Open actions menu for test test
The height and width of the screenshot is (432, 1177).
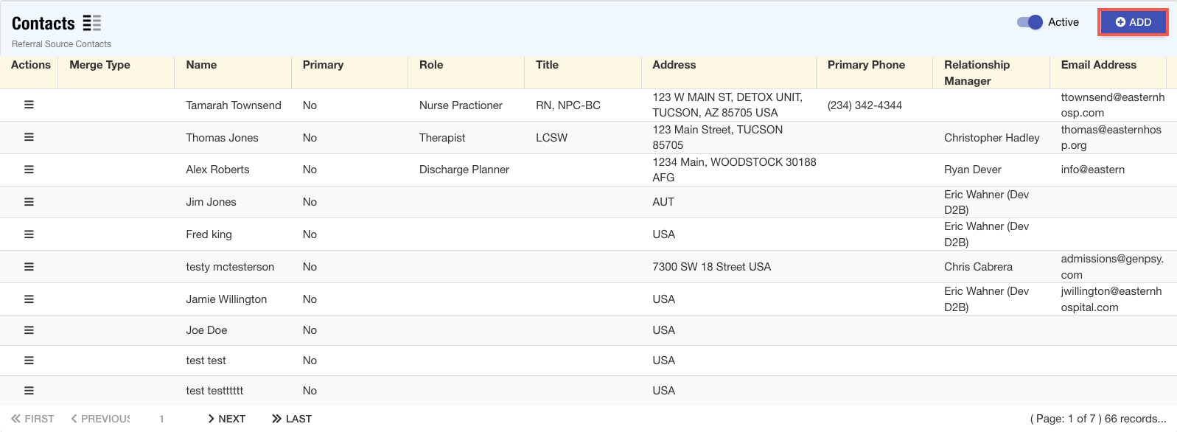29,360
